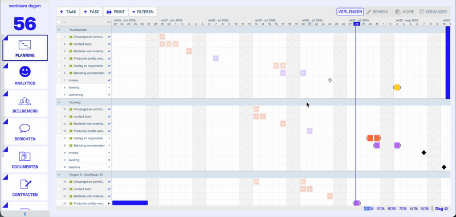The height and width of the screenshot is (217, 456).
Task: Click the blue checkmark on row 3
Action: click(109, 51)
